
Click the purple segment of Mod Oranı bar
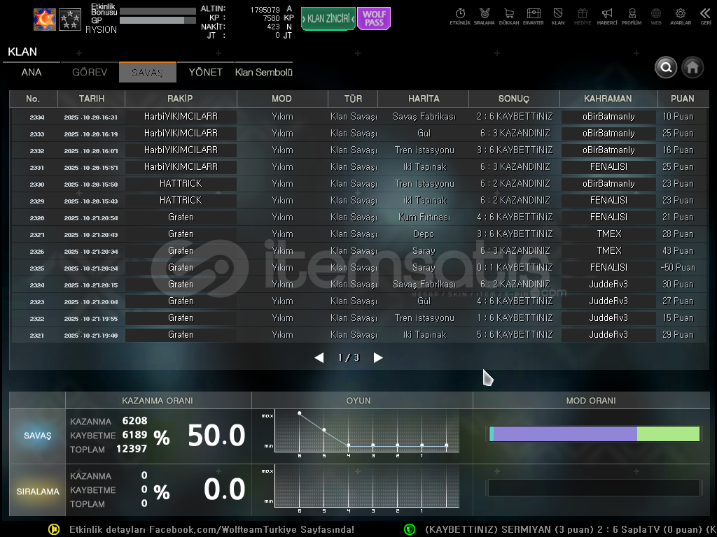pyautogui.click(x=565, y=434)
